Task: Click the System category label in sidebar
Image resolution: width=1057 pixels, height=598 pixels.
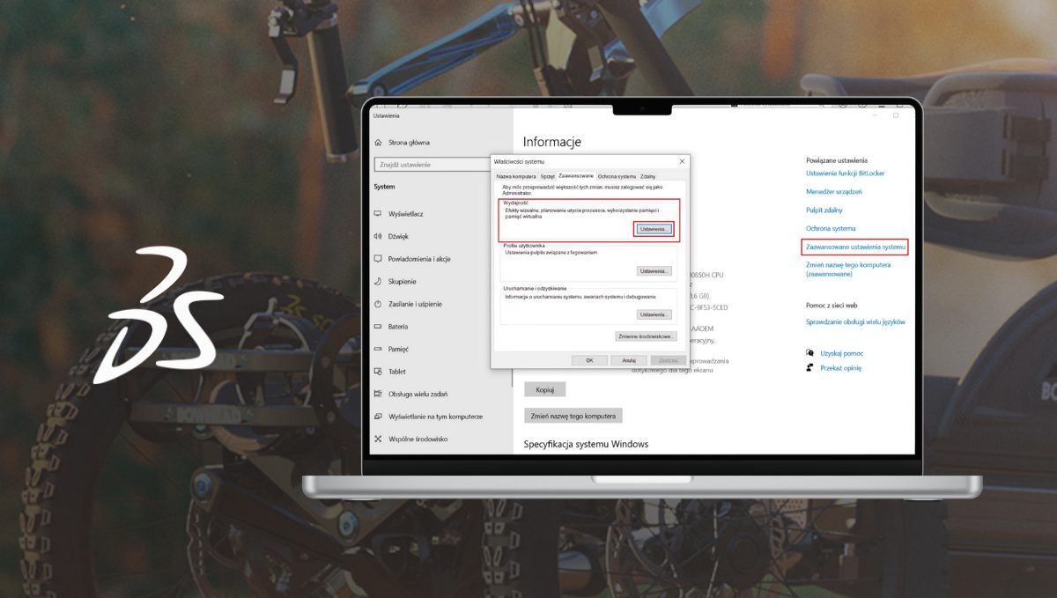Action: [385, 187]
